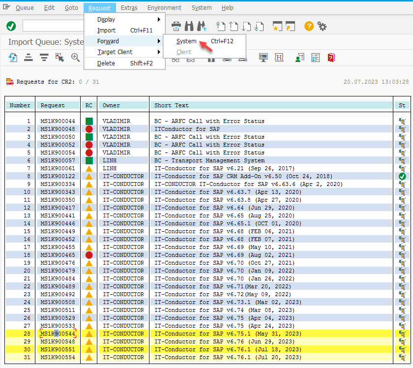
Task: Click the status icon on row MS1K900551
Action: tap(402, 349)
